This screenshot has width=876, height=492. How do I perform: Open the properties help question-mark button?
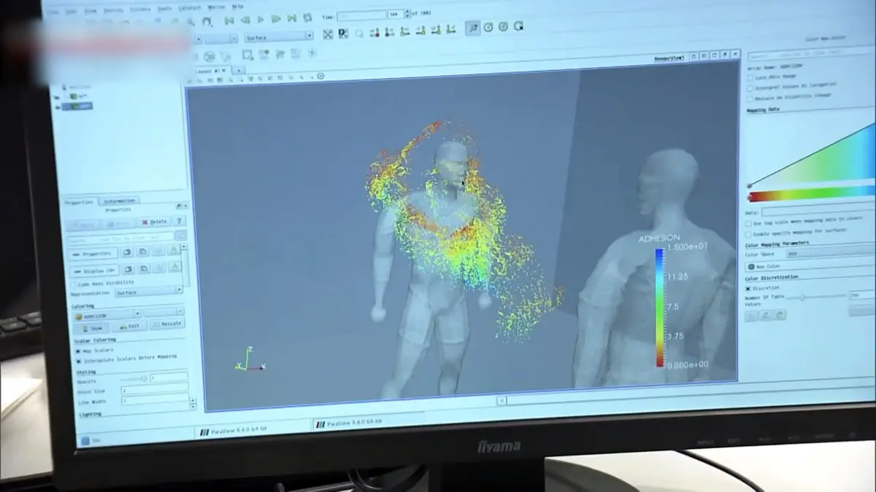[x=180, y=222]
